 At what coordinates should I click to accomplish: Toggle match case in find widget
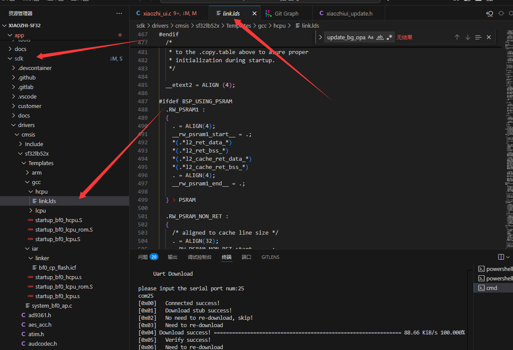pyautogui.click(x=370, y=37)
